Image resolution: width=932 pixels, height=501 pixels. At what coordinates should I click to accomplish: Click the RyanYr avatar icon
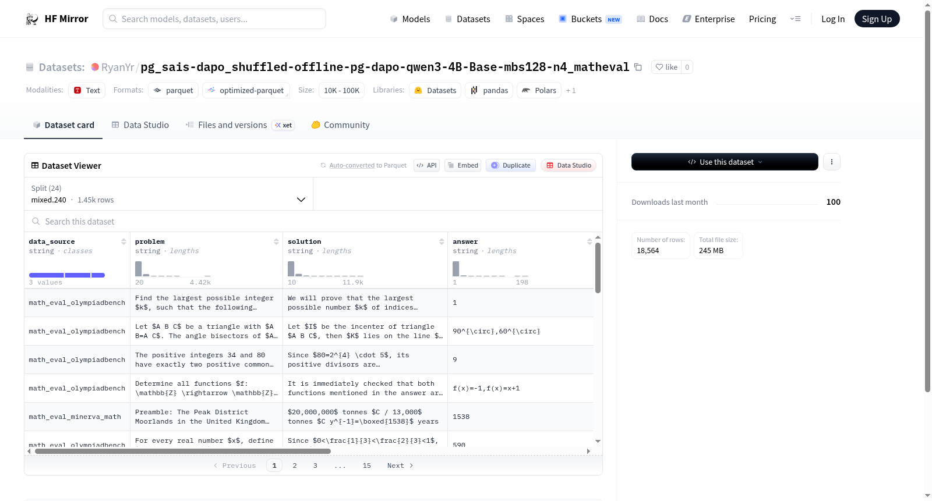95,67
